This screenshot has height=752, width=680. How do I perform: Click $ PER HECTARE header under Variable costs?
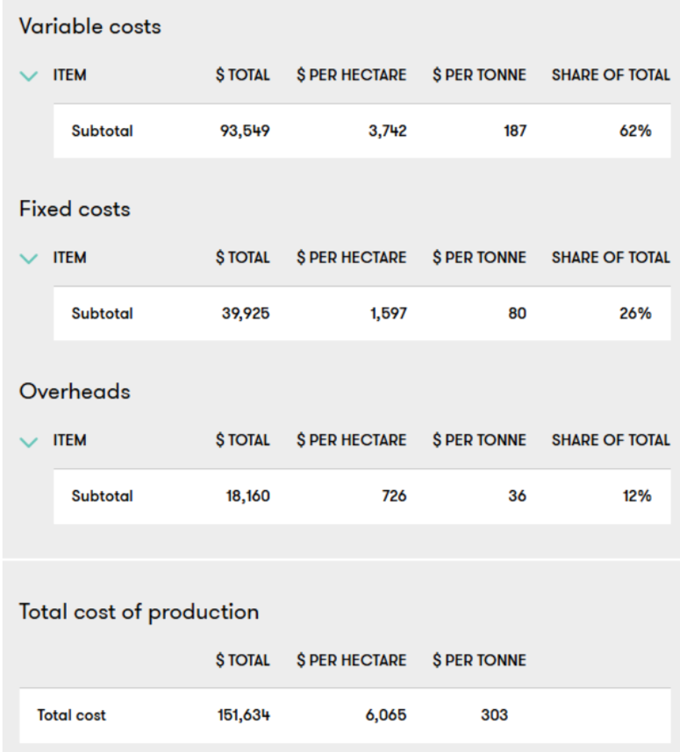[x=352, y=75]
